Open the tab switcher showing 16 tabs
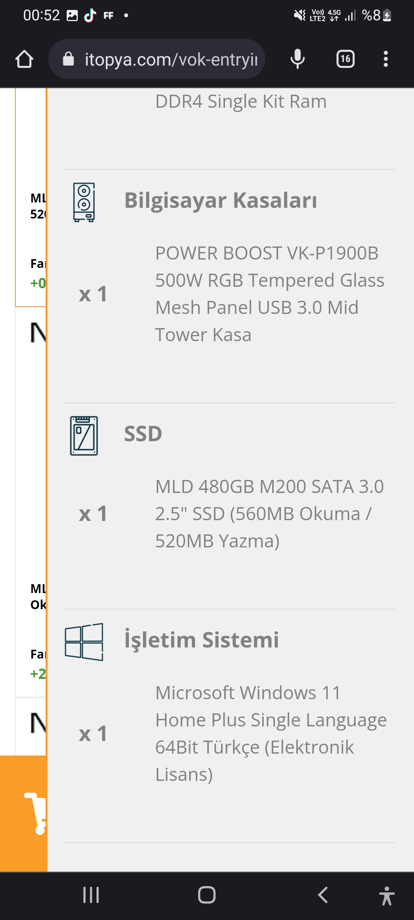The height and width of the screenshot is (920, 414). tap(345, 59)
